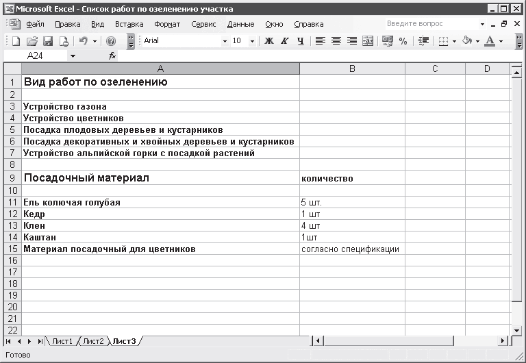
Task: Click the Font Color A icon
Action: (x=490, y=41)
